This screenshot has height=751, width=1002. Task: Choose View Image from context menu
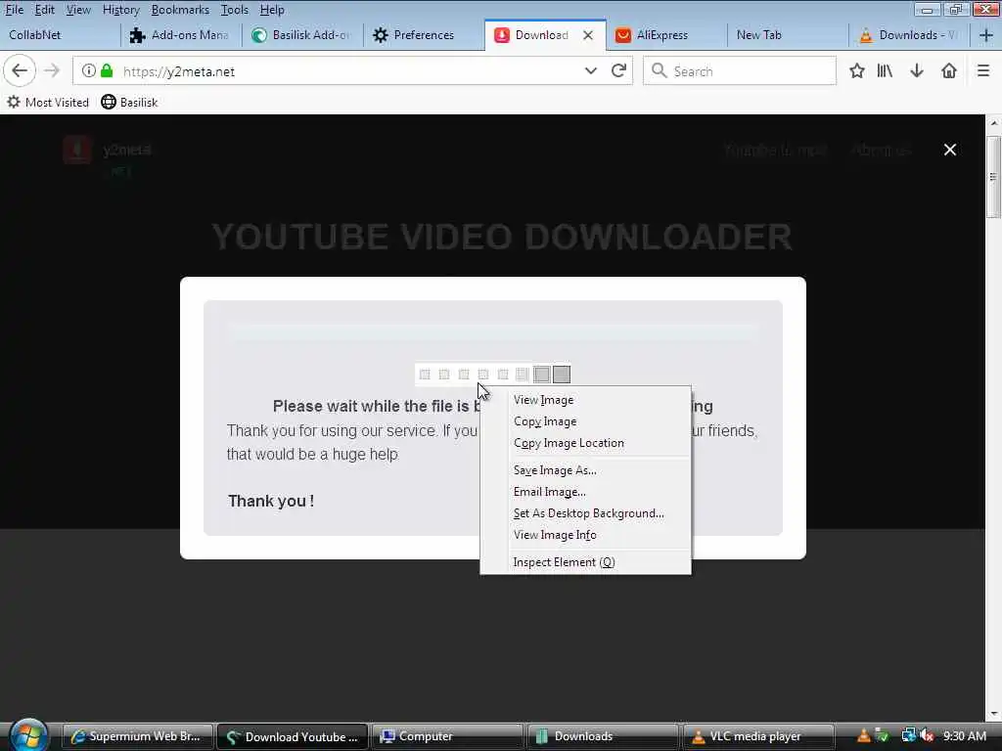coord(586,400)
